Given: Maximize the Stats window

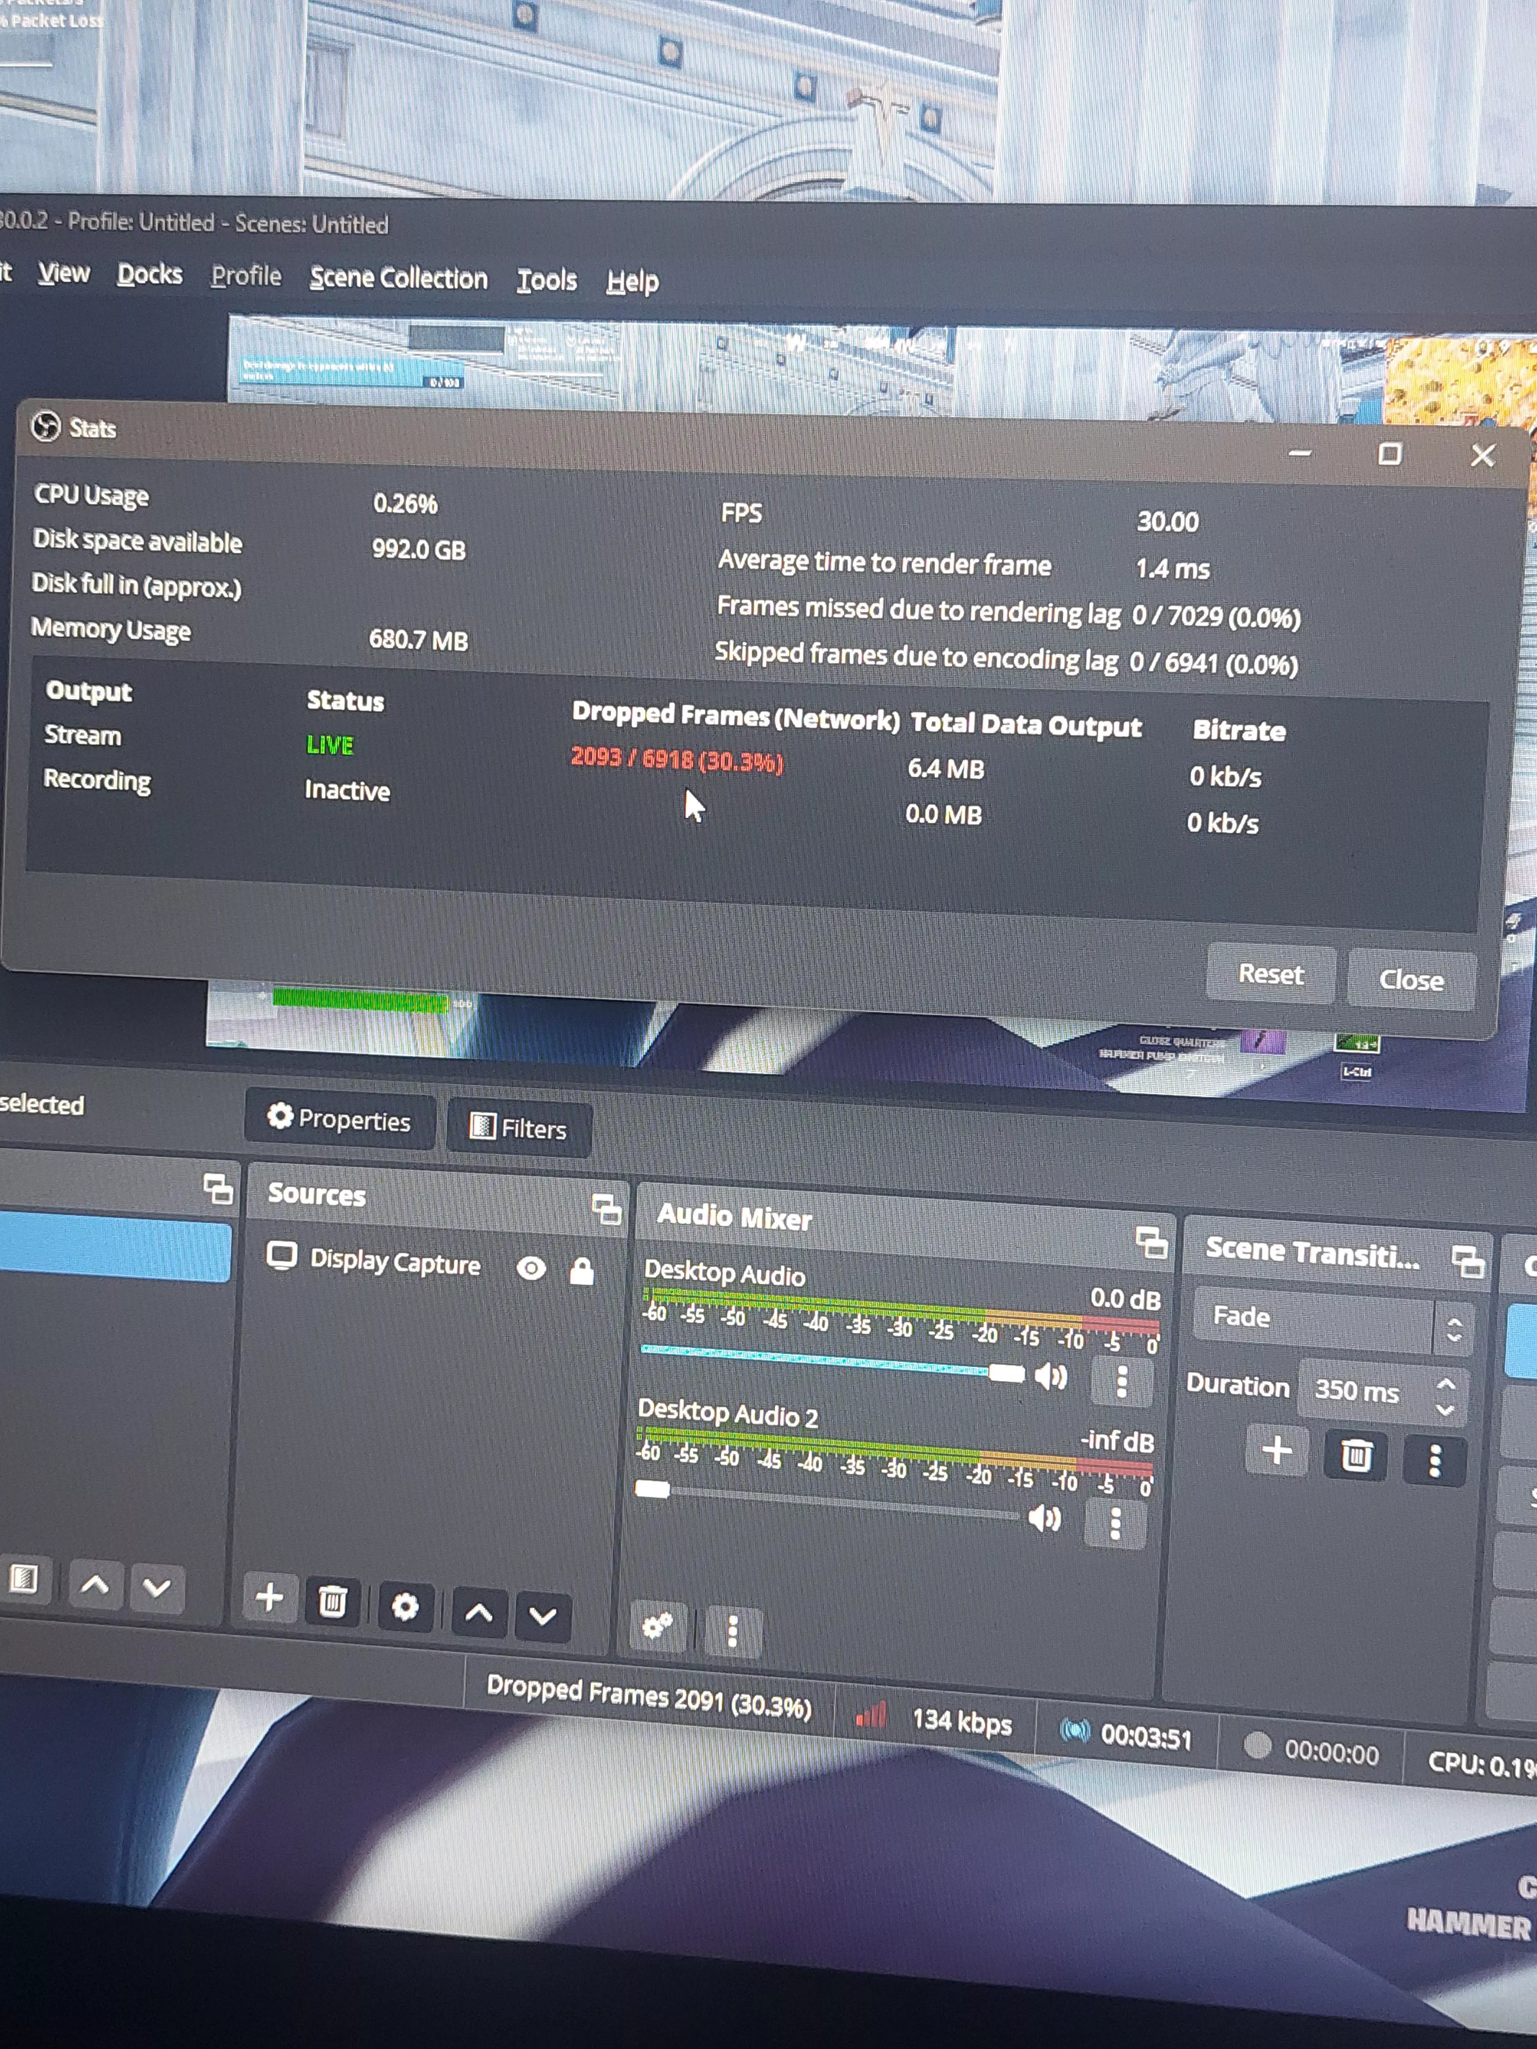Looking at the screenshot, I should pos(1390,454).
